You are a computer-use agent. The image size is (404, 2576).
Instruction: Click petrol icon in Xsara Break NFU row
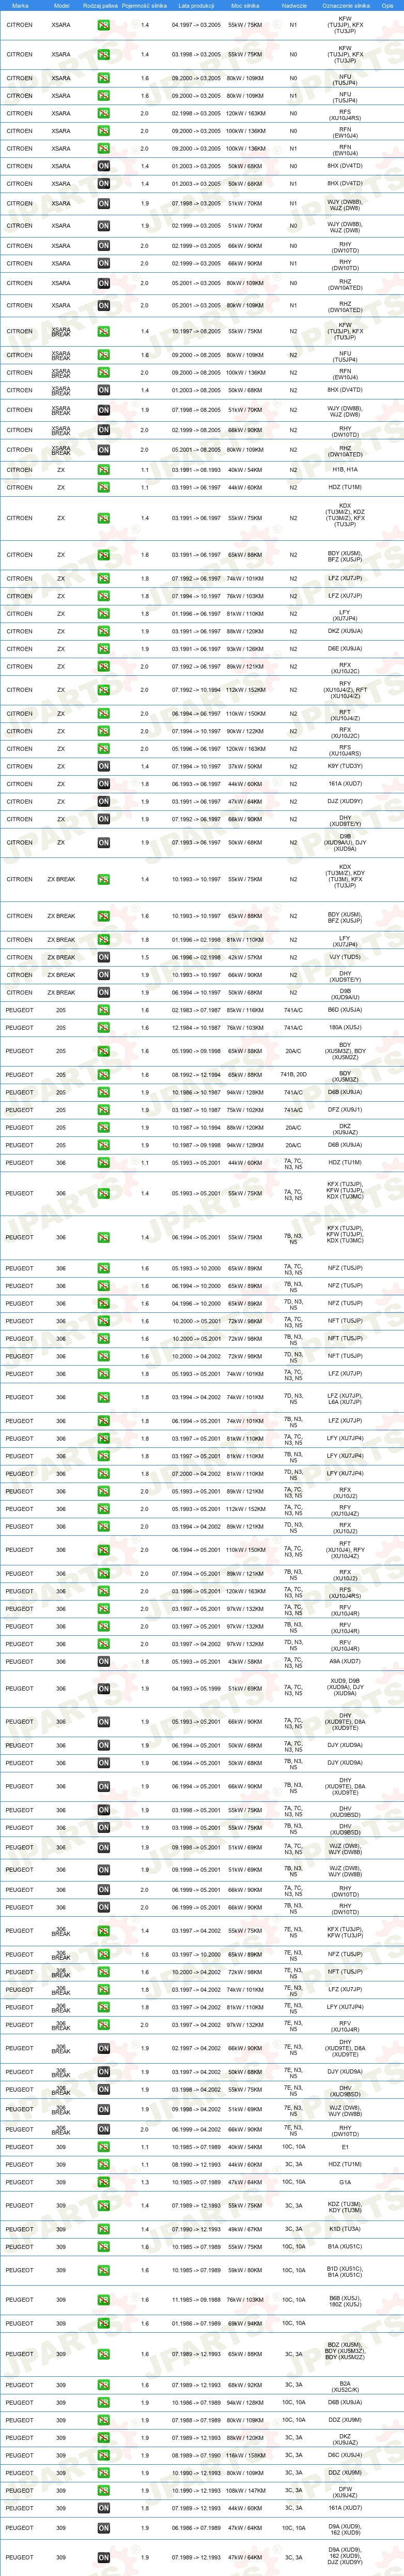pos(104,355)
